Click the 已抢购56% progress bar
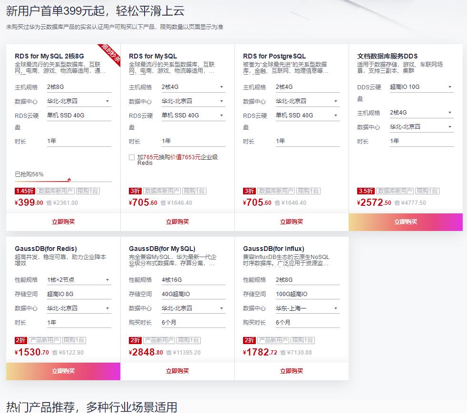 [x=63, y=181]
